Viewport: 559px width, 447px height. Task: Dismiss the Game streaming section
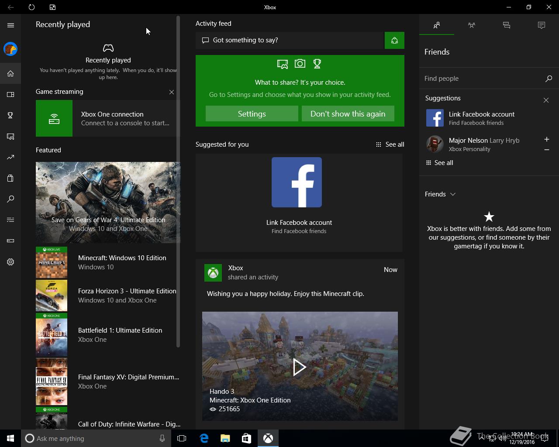coord(172,92)
